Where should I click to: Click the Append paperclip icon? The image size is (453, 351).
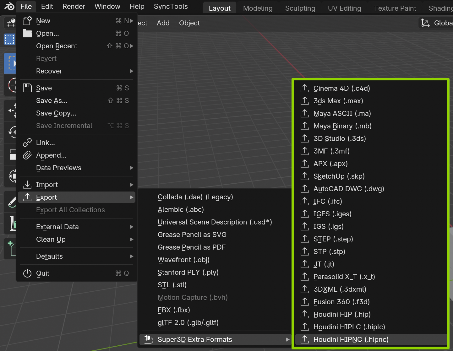(27, 155)
